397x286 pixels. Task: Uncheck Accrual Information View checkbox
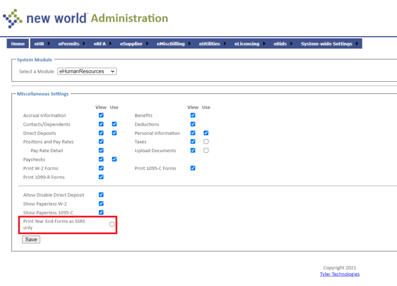(101, 115)
